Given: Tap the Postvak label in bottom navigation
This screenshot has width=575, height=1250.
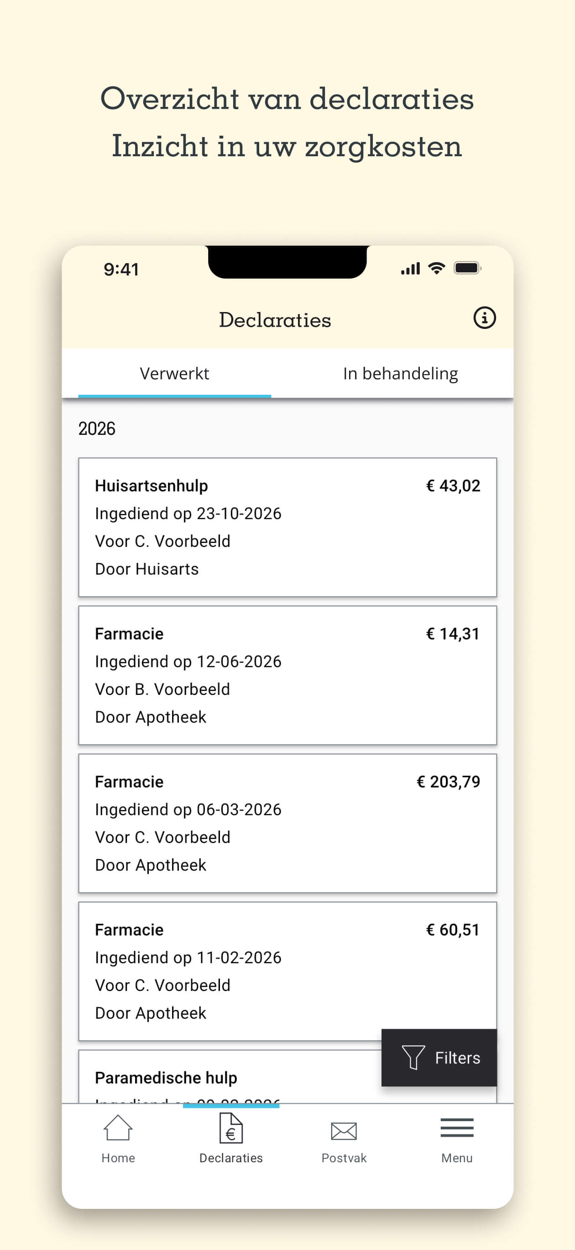Looking at the screenshot, I should click(x=344, y=1158).
